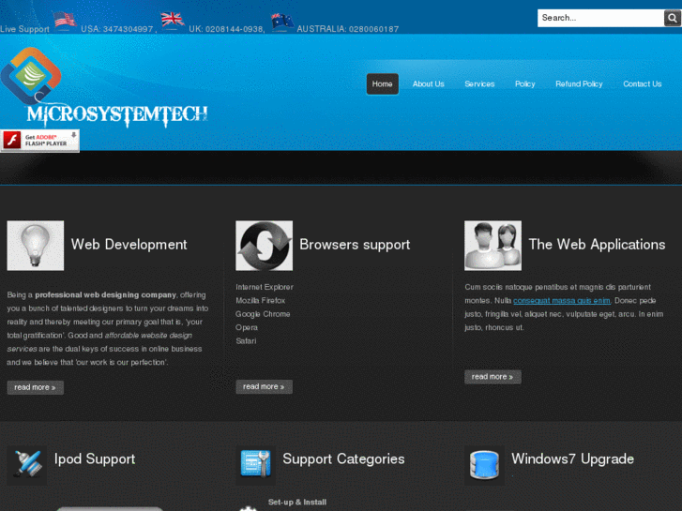Click the UK flag icon
Image resolution: width=682 pixels, height=511 pixels.
[x=172, y=20]
